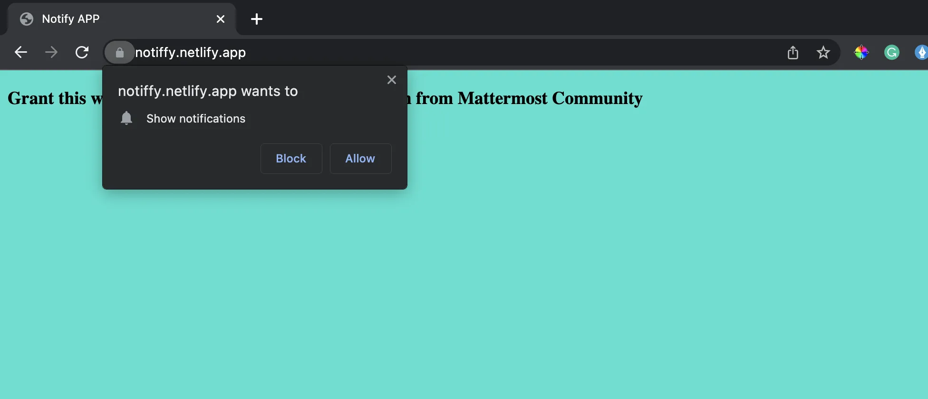Click the globe favicon on the tab
Viewport: 928px width, 399px height.
[27, 19]
